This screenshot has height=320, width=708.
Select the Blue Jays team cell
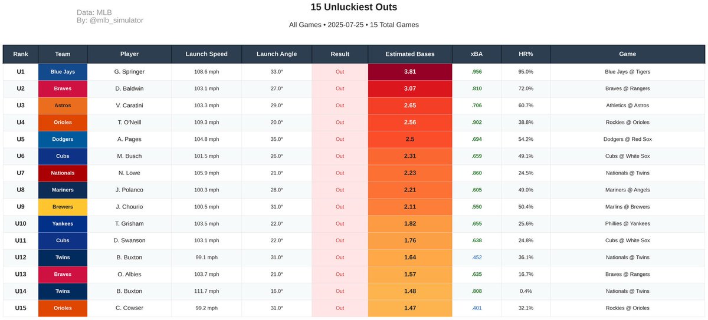[63, 71]
